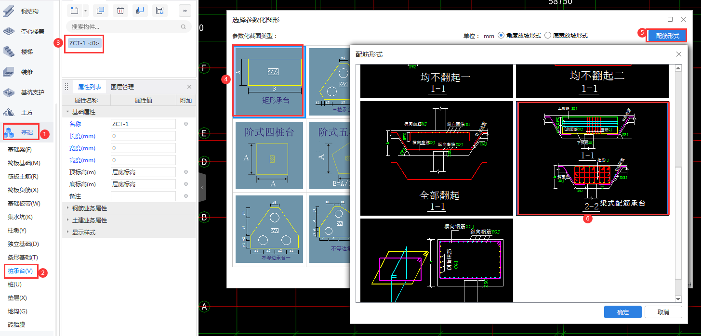Choose the 矩形承台 section thumbnail
The image size is (701, 336).
269,81
